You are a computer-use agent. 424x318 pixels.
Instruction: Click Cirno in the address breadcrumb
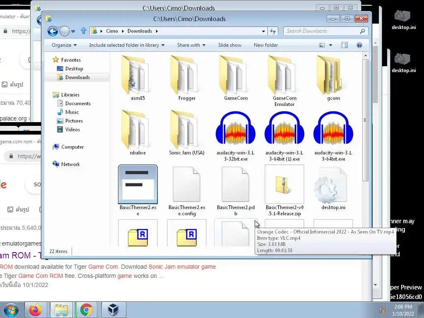(112, 31)
